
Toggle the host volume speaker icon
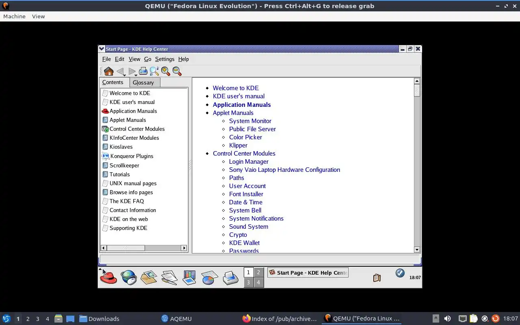[447, 318]
